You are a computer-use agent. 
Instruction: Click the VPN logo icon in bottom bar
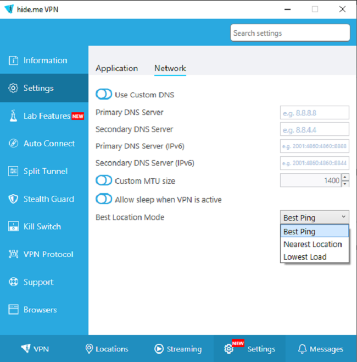pos(26,349)
